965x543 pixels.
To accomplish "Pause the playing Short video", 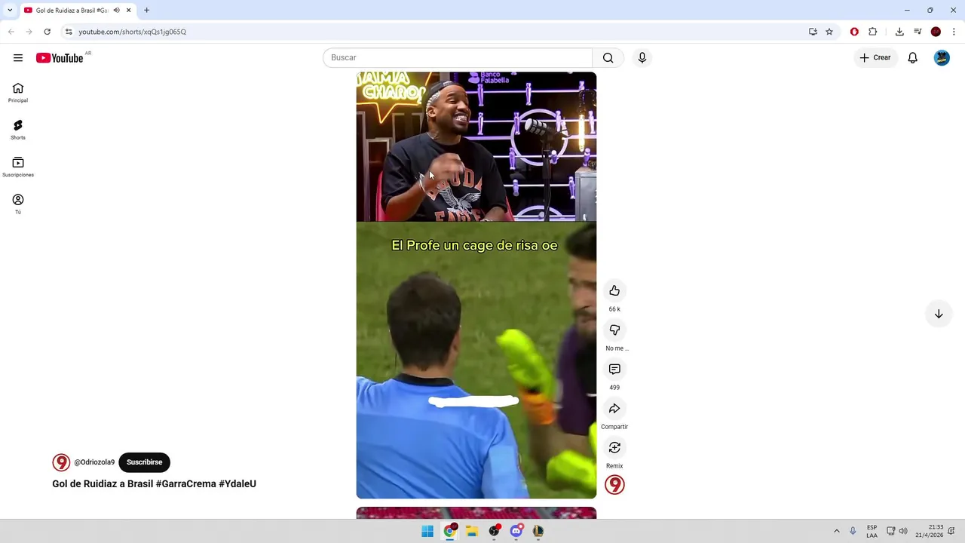I will point(476,285).
